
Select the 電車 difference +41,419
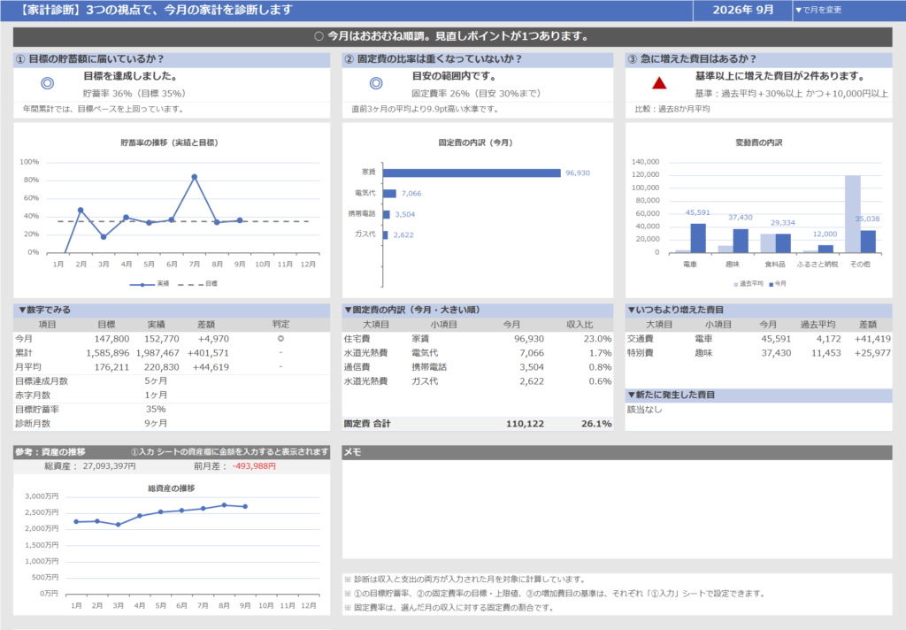click(x=872, y=339)
